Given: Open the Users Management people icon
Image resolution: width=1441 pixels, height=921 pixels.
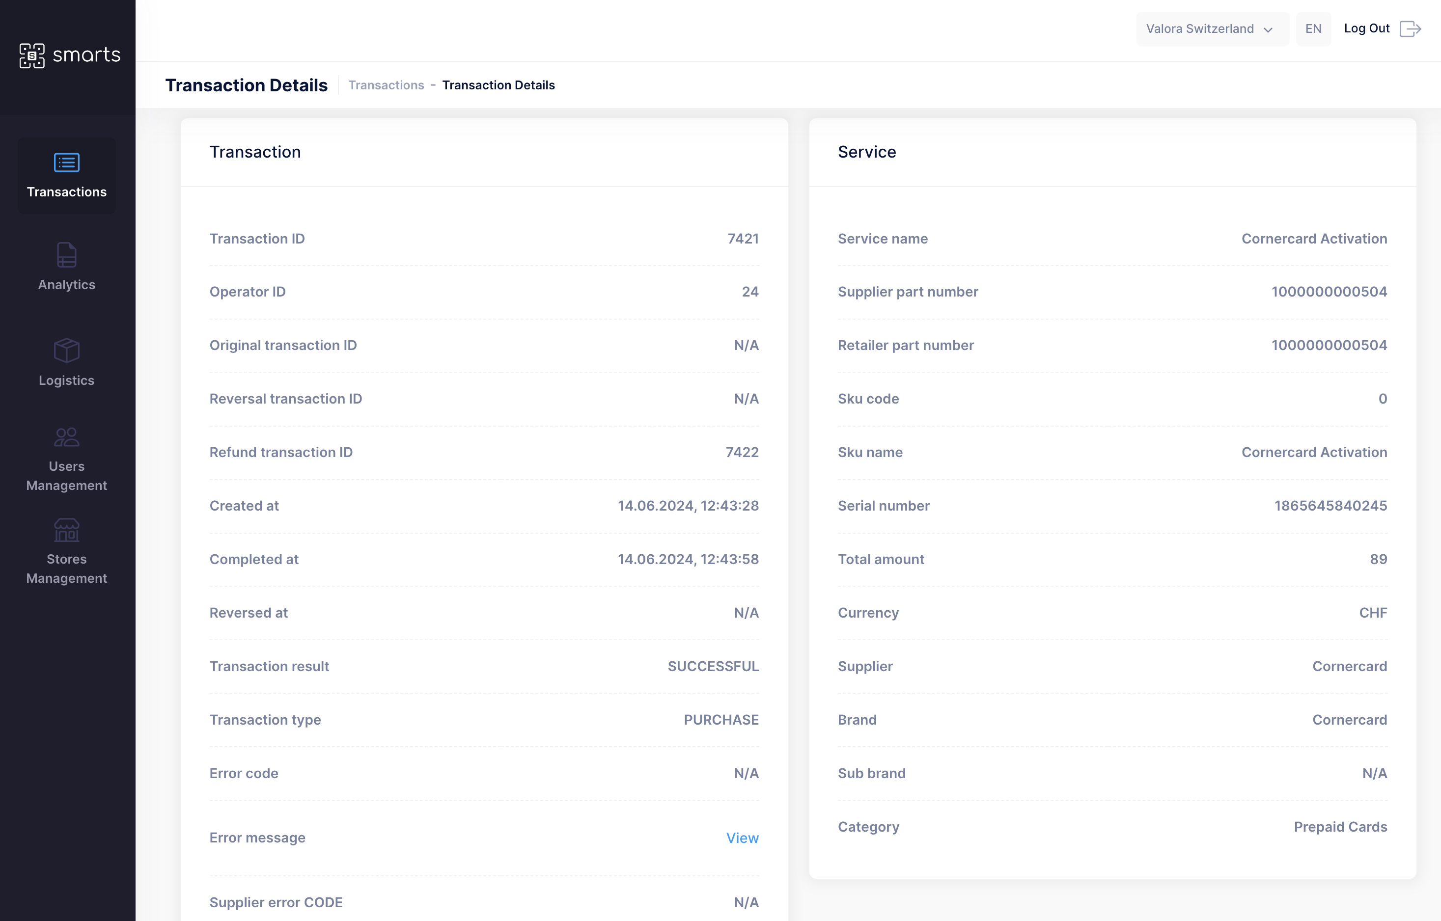Looking at the screenshot, I should click(x=66, y=437).
